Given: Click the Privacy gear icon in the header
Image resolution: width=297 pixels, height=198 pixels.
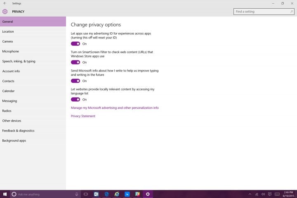Looking at the screenshot, I should 5,12.
